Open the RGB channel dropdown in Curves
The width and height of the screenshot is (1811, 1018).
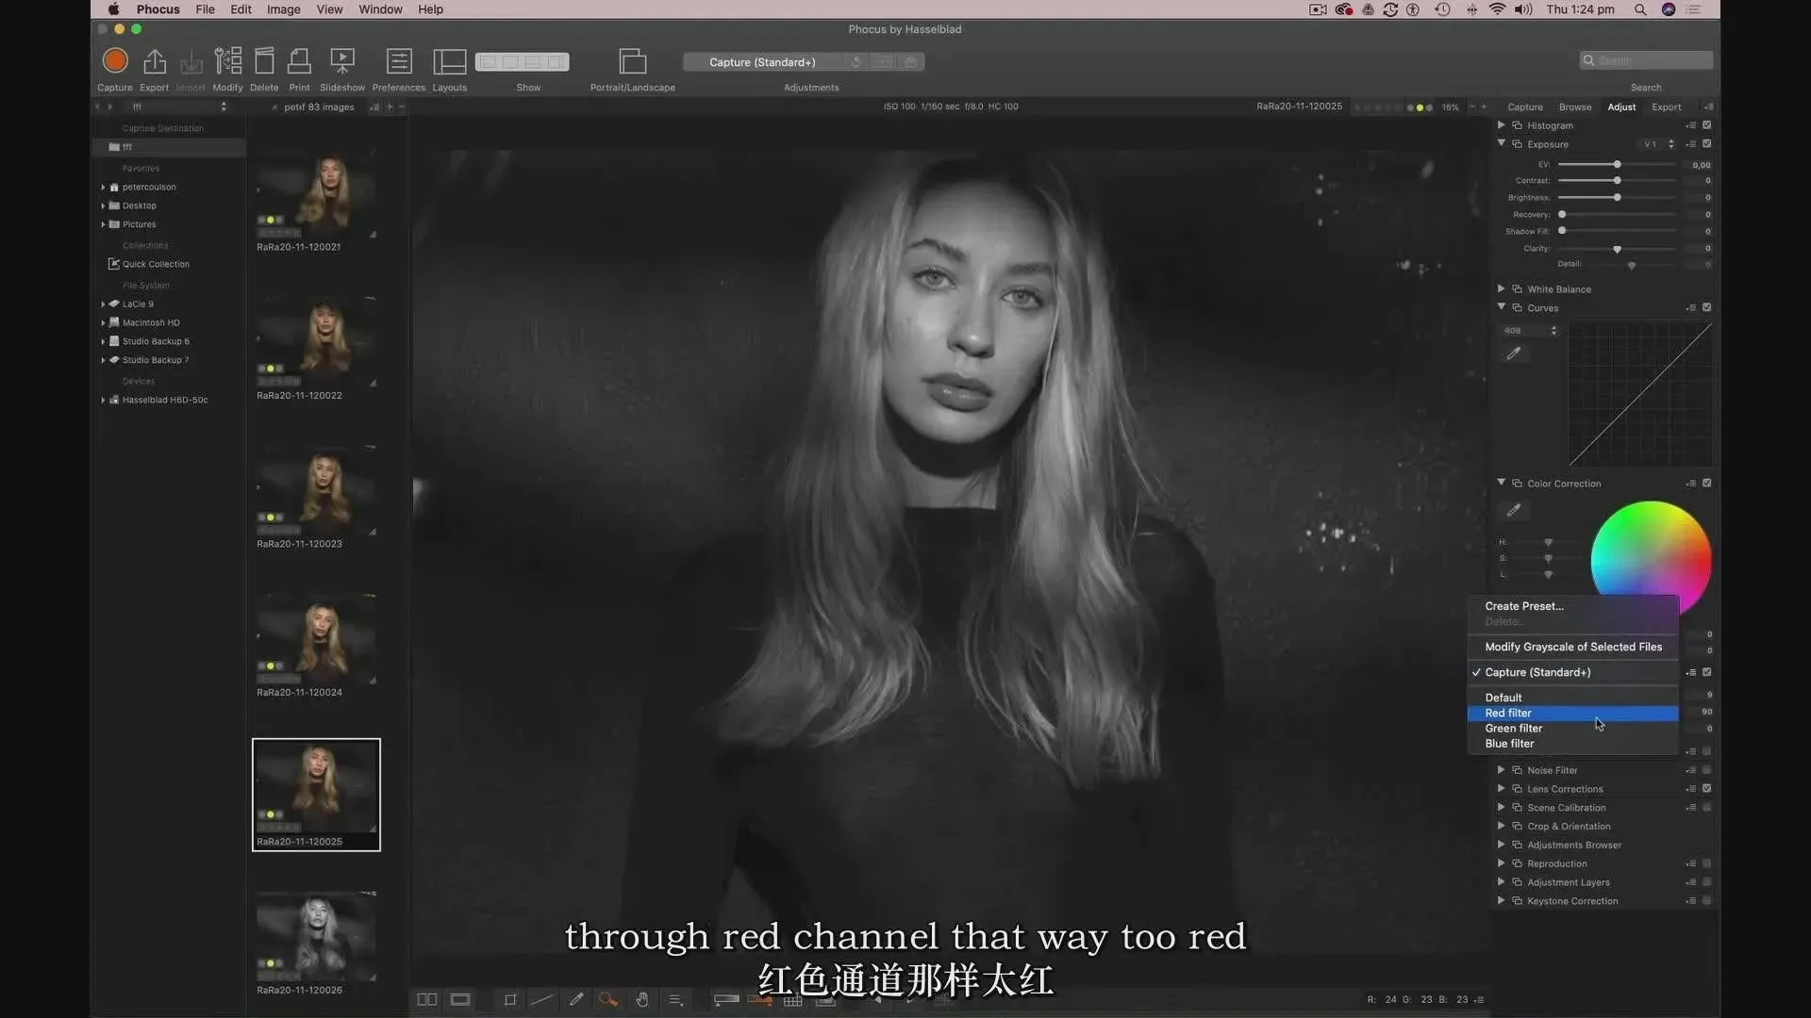(1530, 331)
